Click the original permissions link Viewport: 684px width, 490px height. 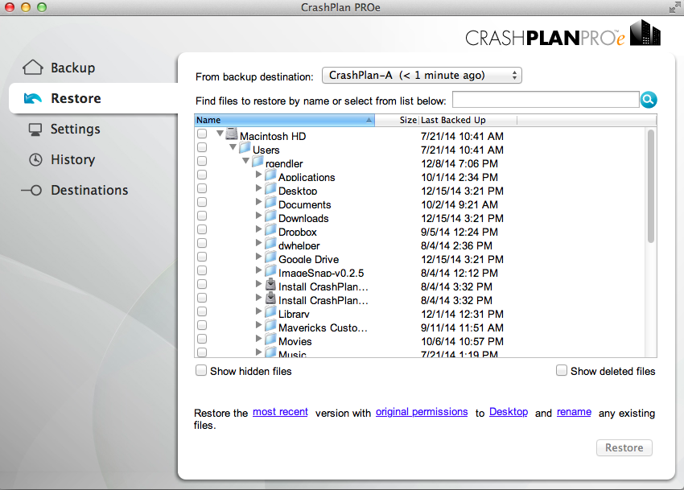[422, 412]
